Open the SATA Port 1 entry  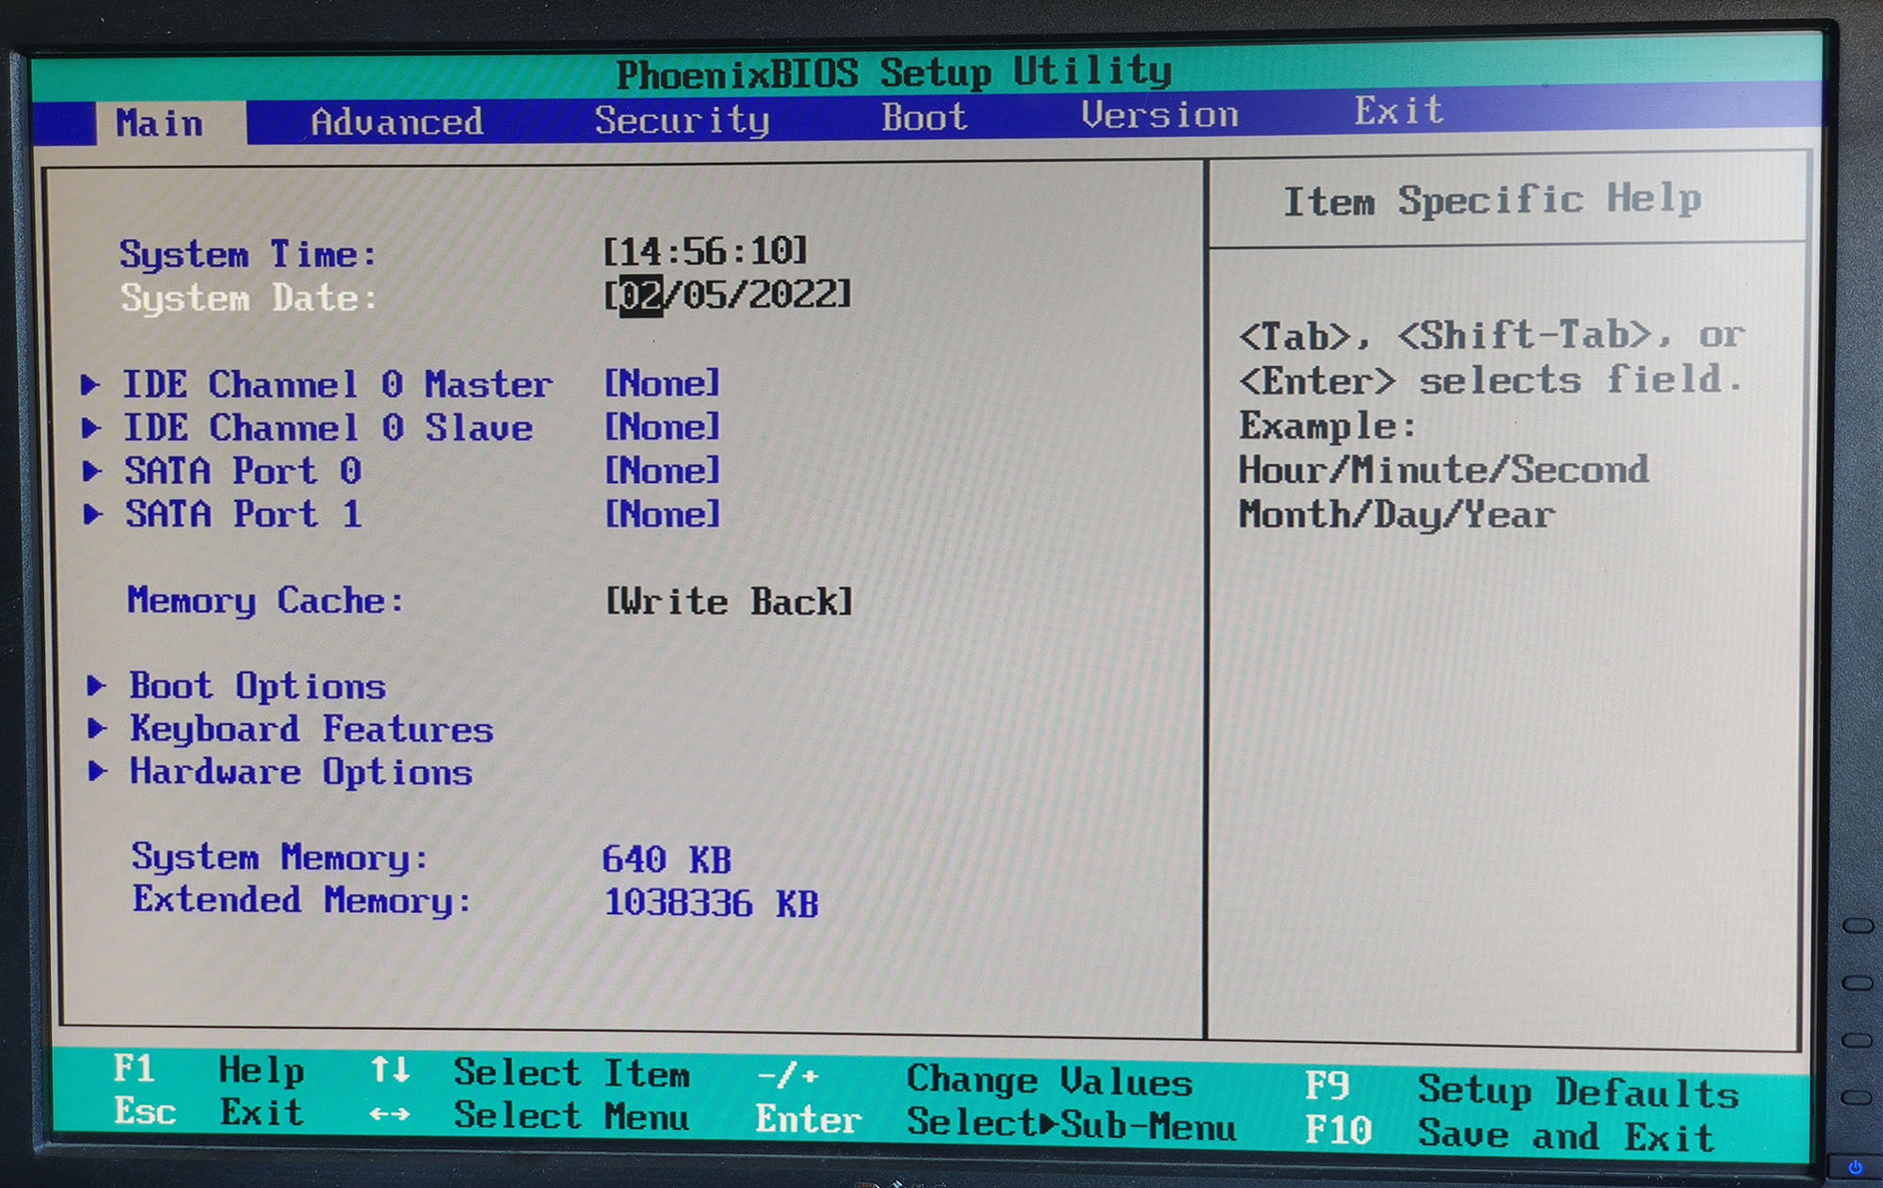pyautogui.click(x=244, y=514)
